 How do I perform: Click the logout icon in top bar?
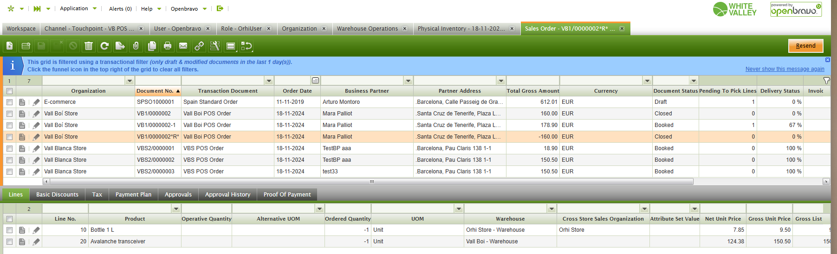(x=220, y=8)
